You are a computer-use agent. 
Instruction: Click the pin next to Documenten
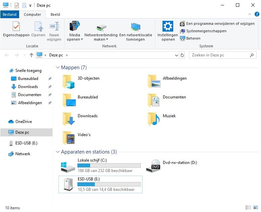pyautogui.click(x=50, y=95)
